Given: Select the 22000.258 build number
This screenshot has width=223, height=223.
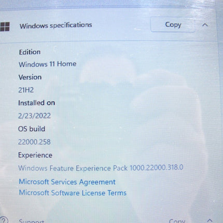Looking at the screenshot, I should point(34,142).
